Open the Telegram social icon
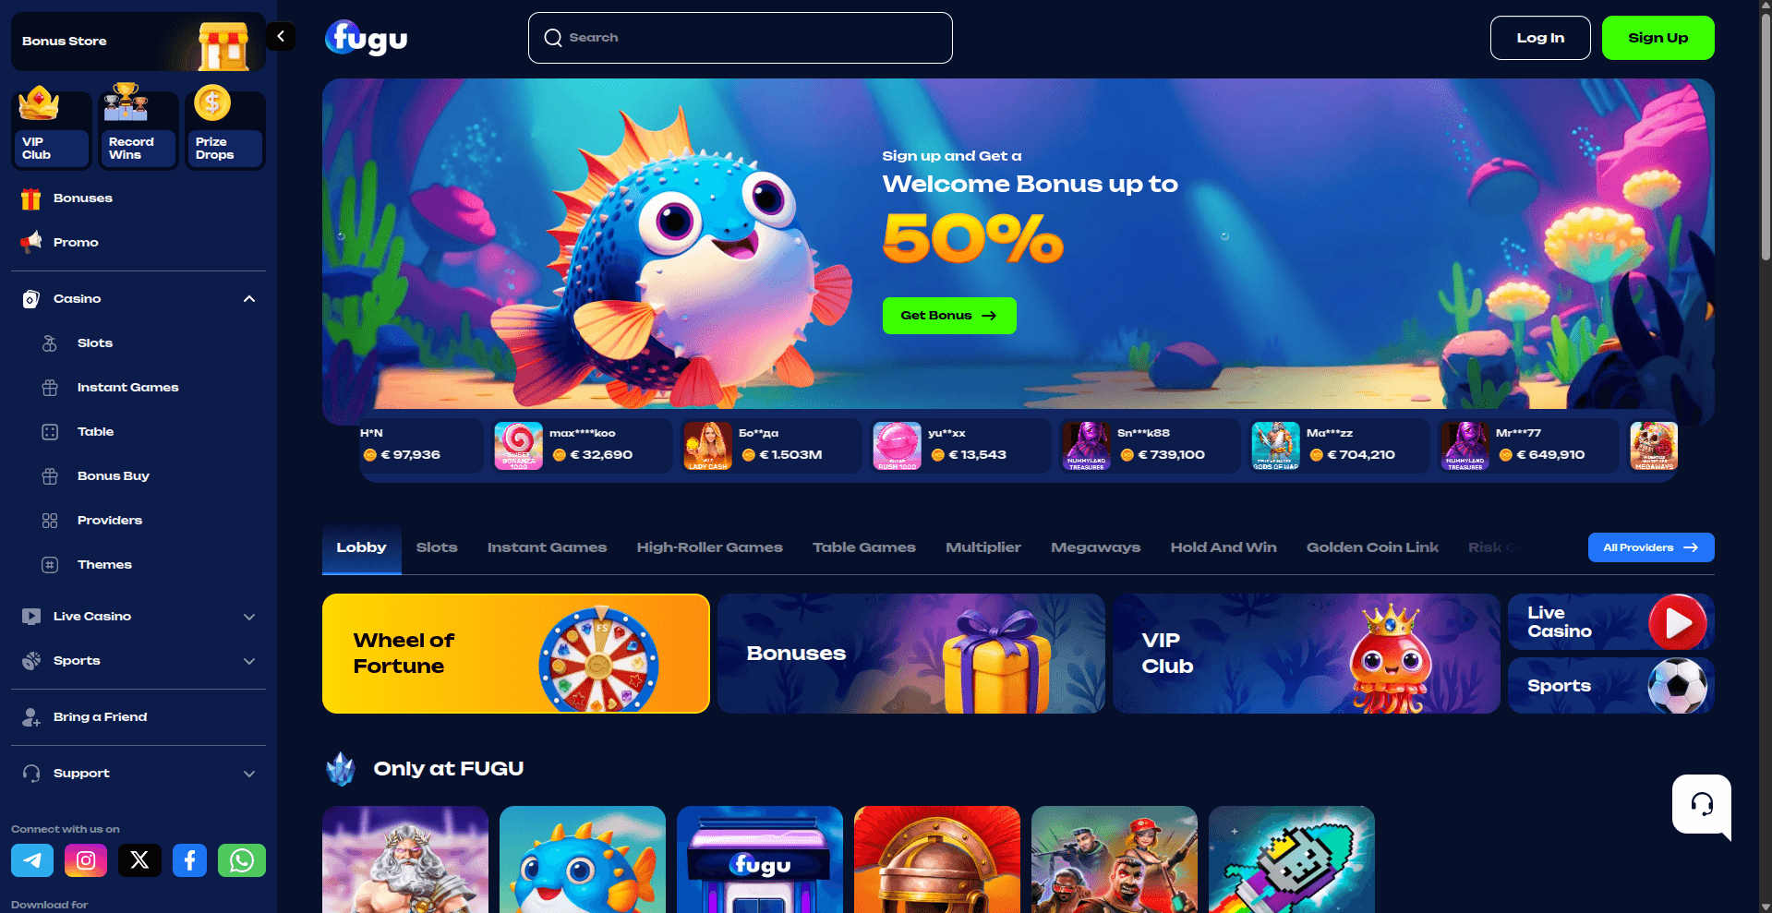The image size is (1772, 913). coord(32,860)
